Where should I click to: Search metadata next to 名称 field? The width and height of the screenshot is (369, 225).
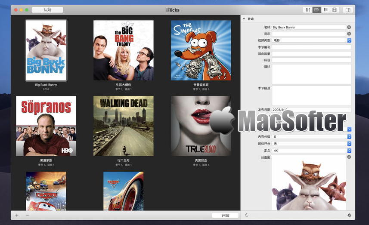[x=349, y=27]
